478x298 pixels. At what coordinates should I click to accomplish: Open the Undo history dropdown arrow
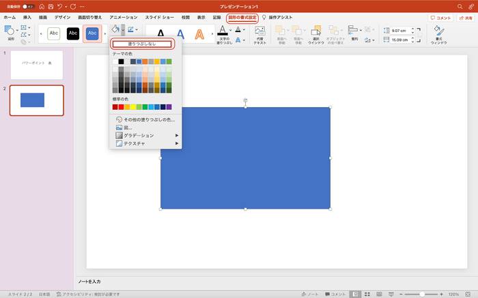click(x=66, y=7)
